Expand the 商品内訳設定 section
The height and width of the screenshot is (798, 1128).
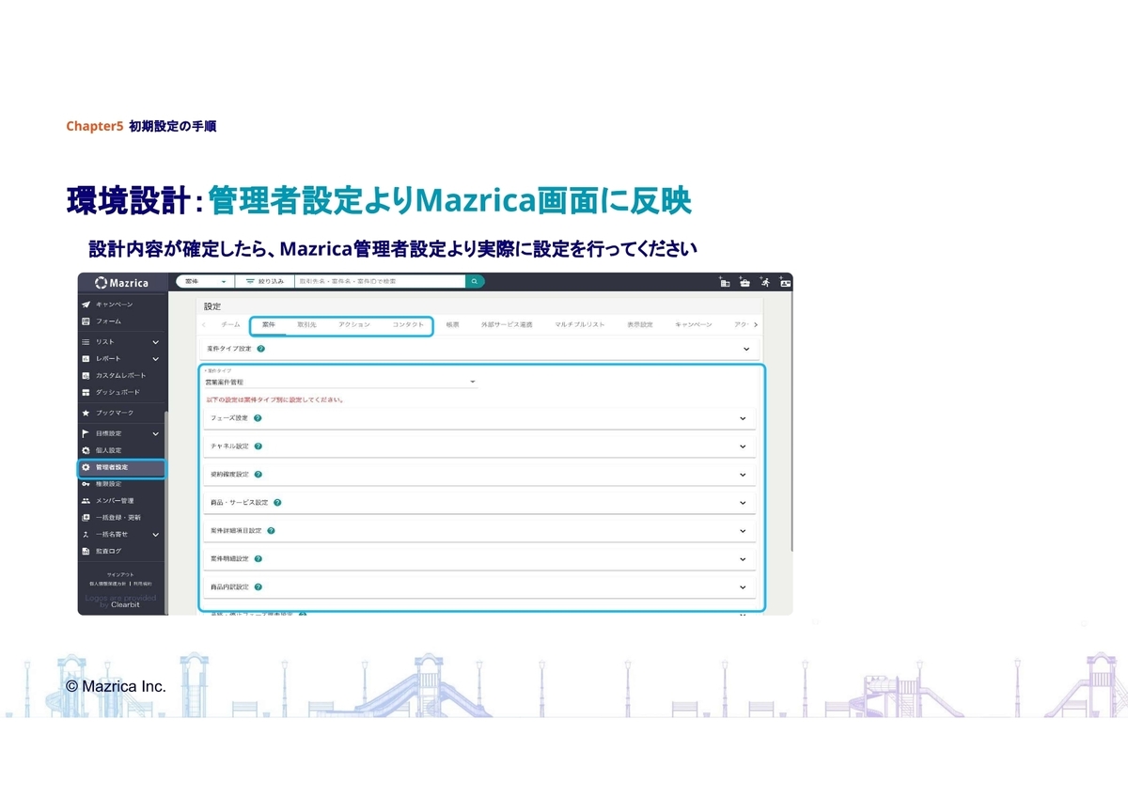point(743,587)
